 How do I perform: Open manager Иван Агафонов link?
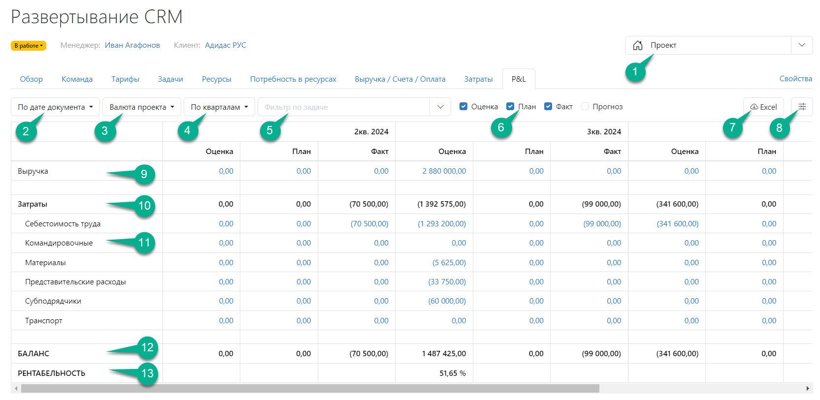pyautogui.click(x=132, y=45)
